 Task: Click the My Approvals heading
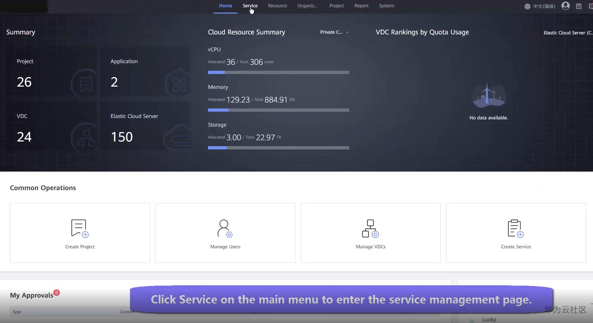(32, 295)
